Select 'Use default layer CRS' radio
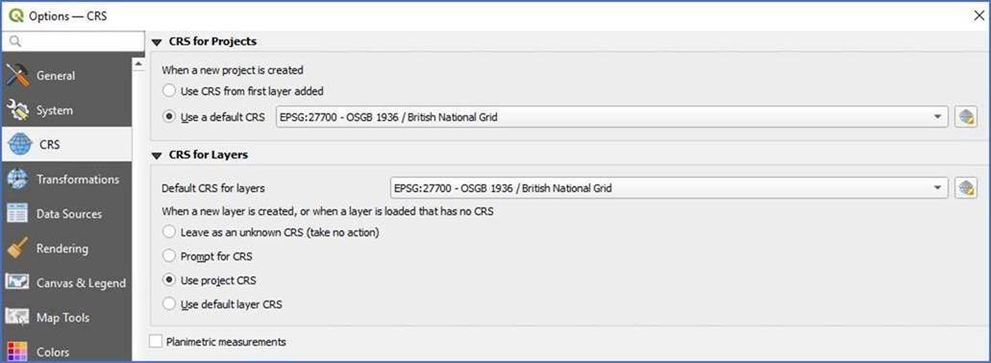The height and width of the screenshot is (363, 991). pyautogui.click(x=169, y=304)
